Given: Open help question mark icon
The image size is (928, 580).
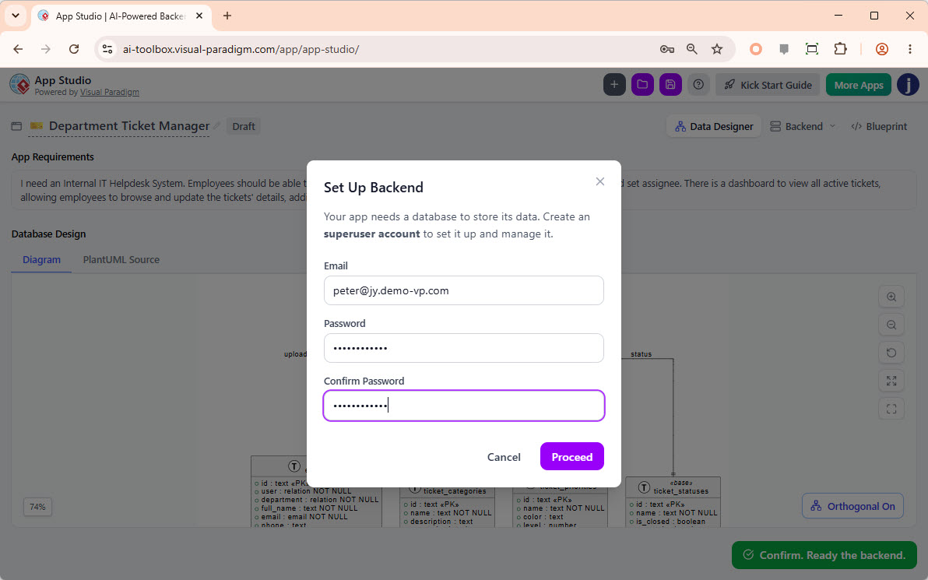Looking at the screenshot, I should 698,85.
